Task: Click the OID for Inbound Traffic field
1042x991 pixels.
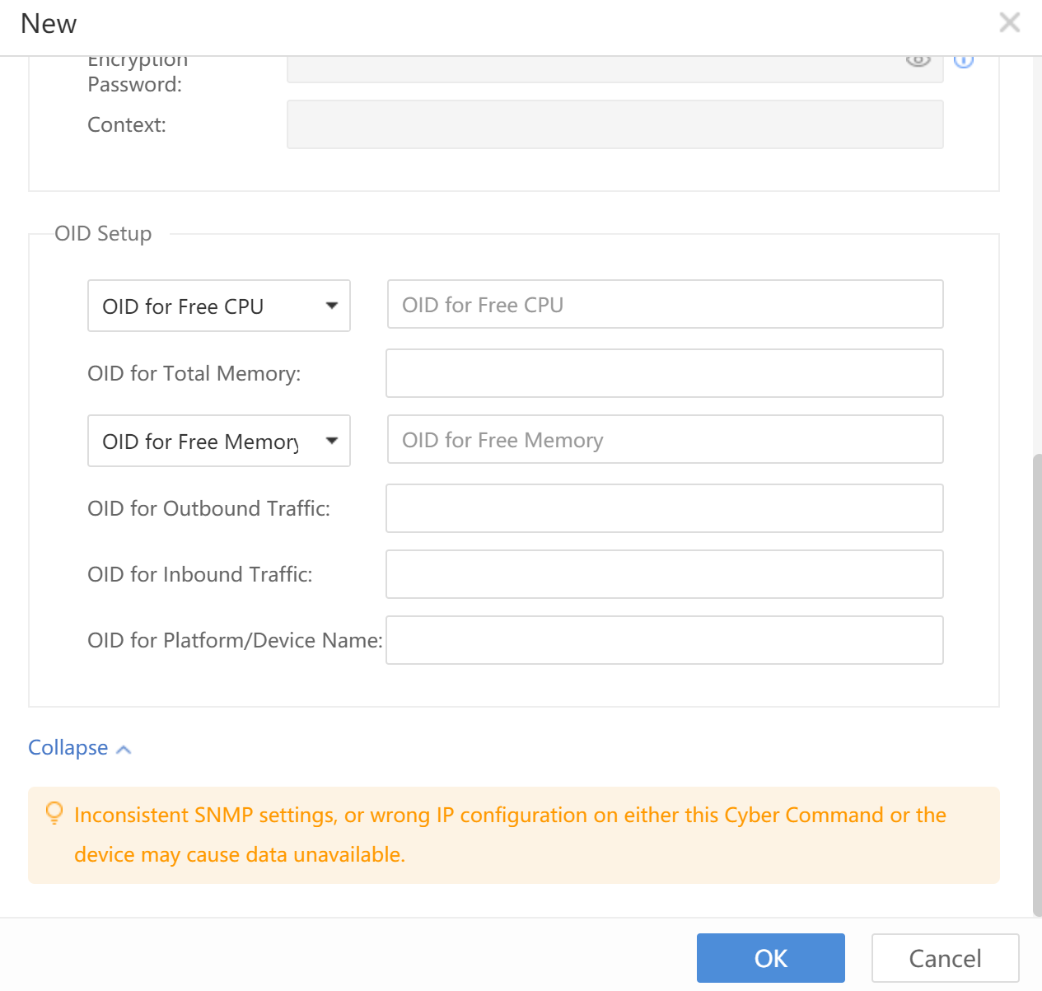Action: point(664,574)
